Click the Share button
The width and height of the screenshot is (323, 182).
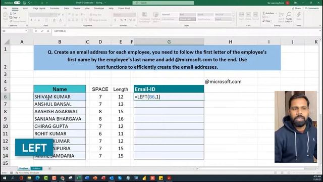[296, 8]
